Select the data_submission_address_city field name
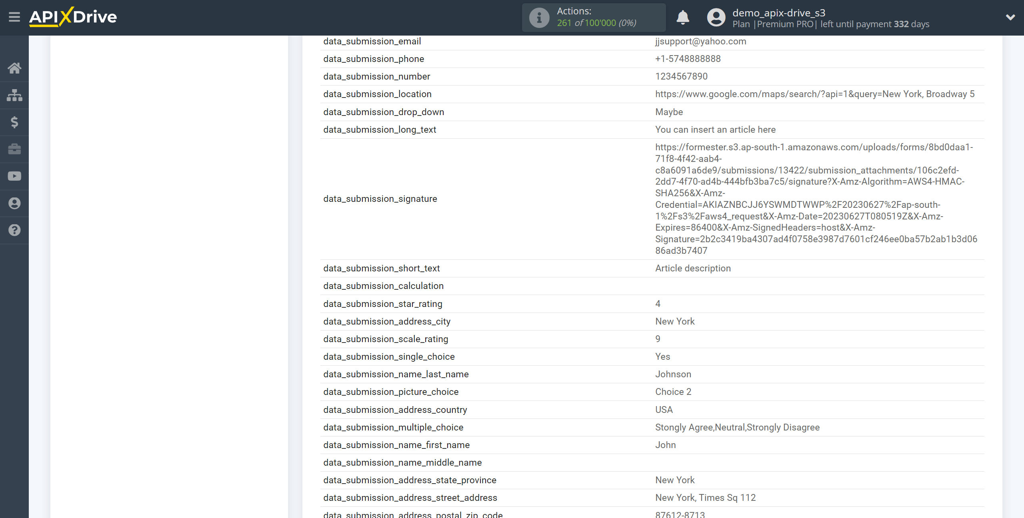The image size is (1024, 518). tap(387, 321)
